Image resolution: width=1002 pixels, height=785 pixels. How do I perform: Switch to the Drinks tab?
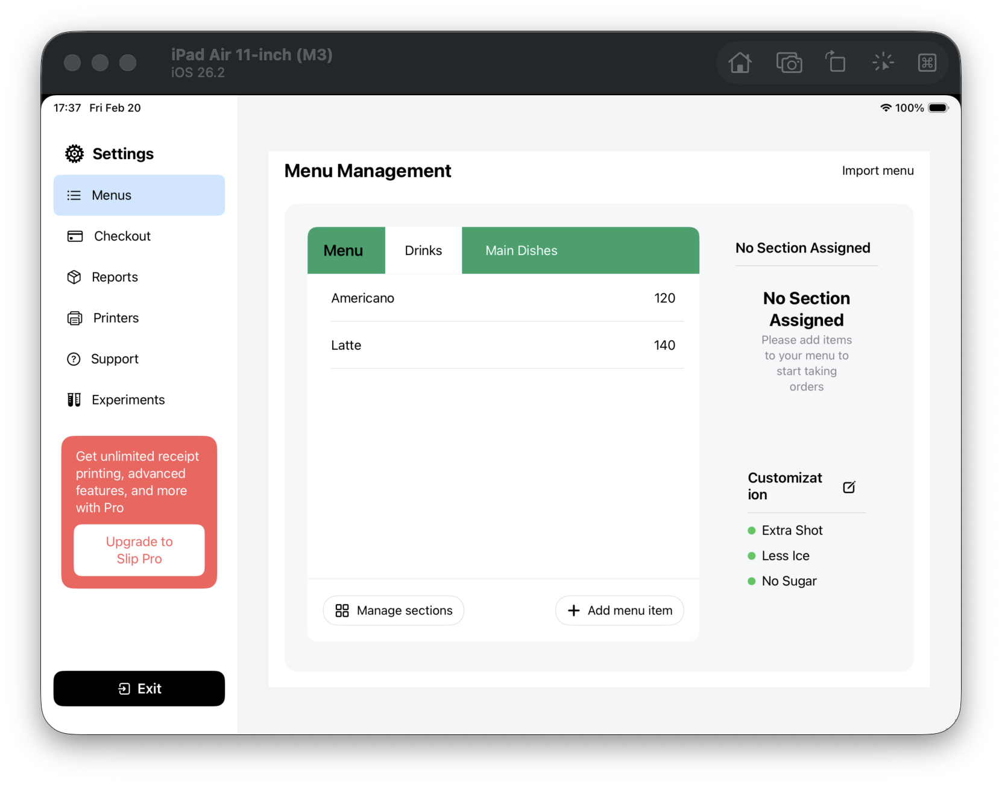pos(423,251)
